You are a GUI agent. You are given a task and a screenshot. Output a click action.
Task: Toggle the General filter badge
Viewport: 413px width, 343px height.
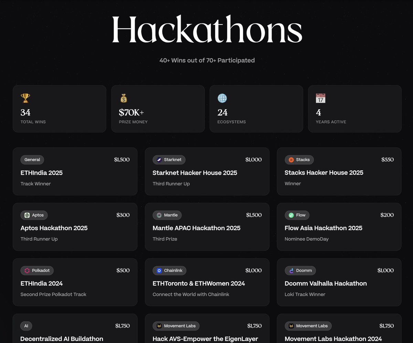coord(32,160)
